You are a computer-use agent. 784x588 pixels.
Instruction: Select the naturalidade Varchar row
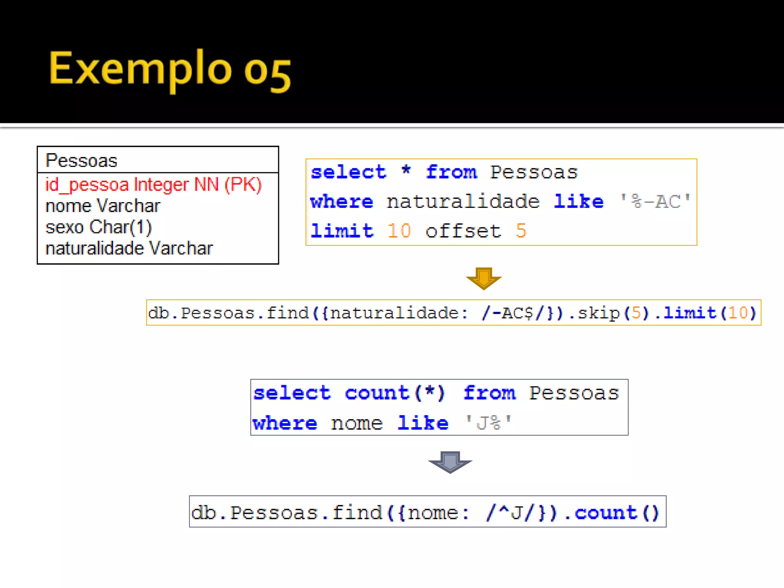pyautogui.click(x=129, y=248)
